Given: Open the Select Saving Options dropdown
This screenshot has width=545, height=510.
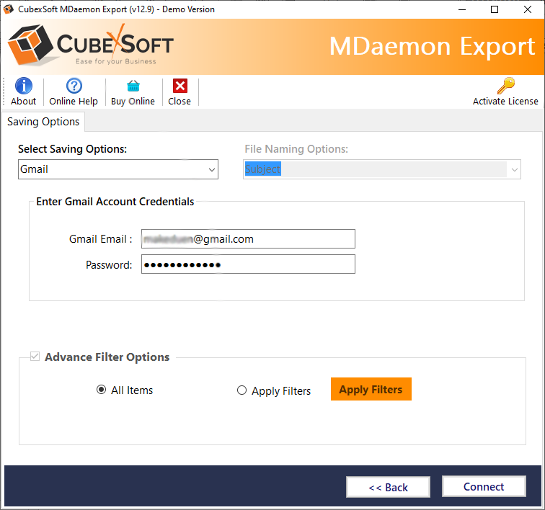Looking at the screenshot, I should (x=118, y=169).
